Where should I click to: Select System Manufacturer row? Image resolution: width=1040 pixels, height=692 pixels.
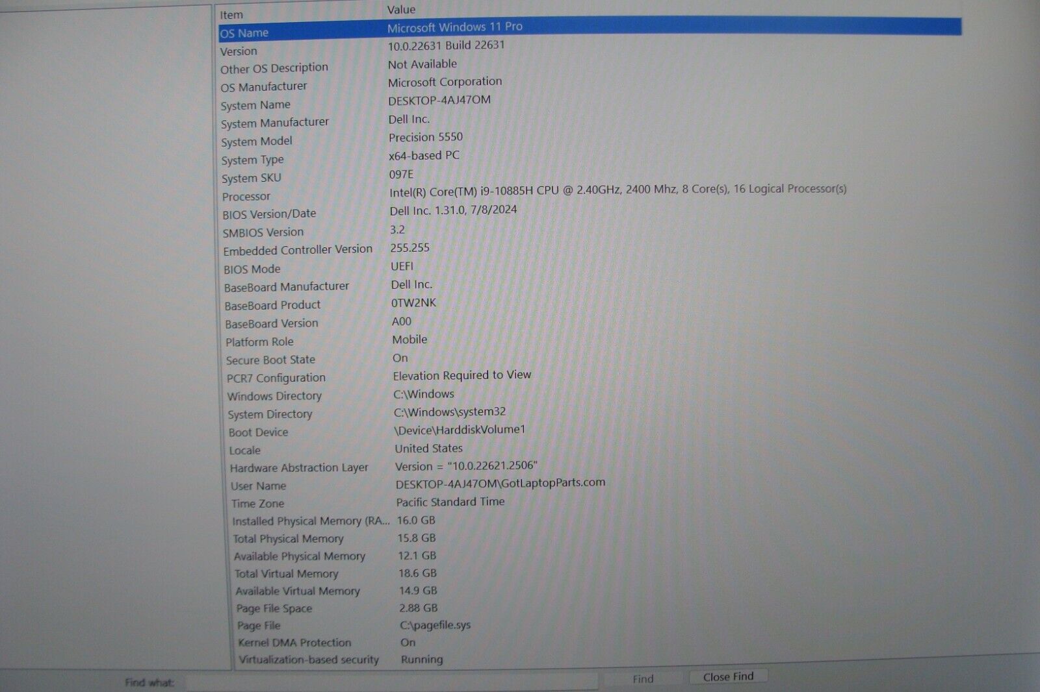click(x=274, y=123)
